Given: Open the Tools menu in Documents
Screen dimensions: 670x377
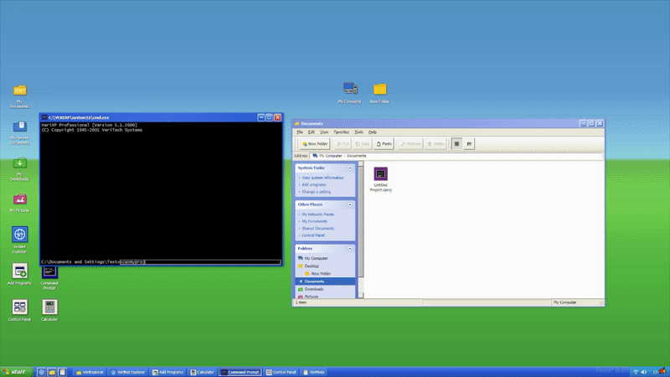Looking at the screenshot, I should 359,132.
